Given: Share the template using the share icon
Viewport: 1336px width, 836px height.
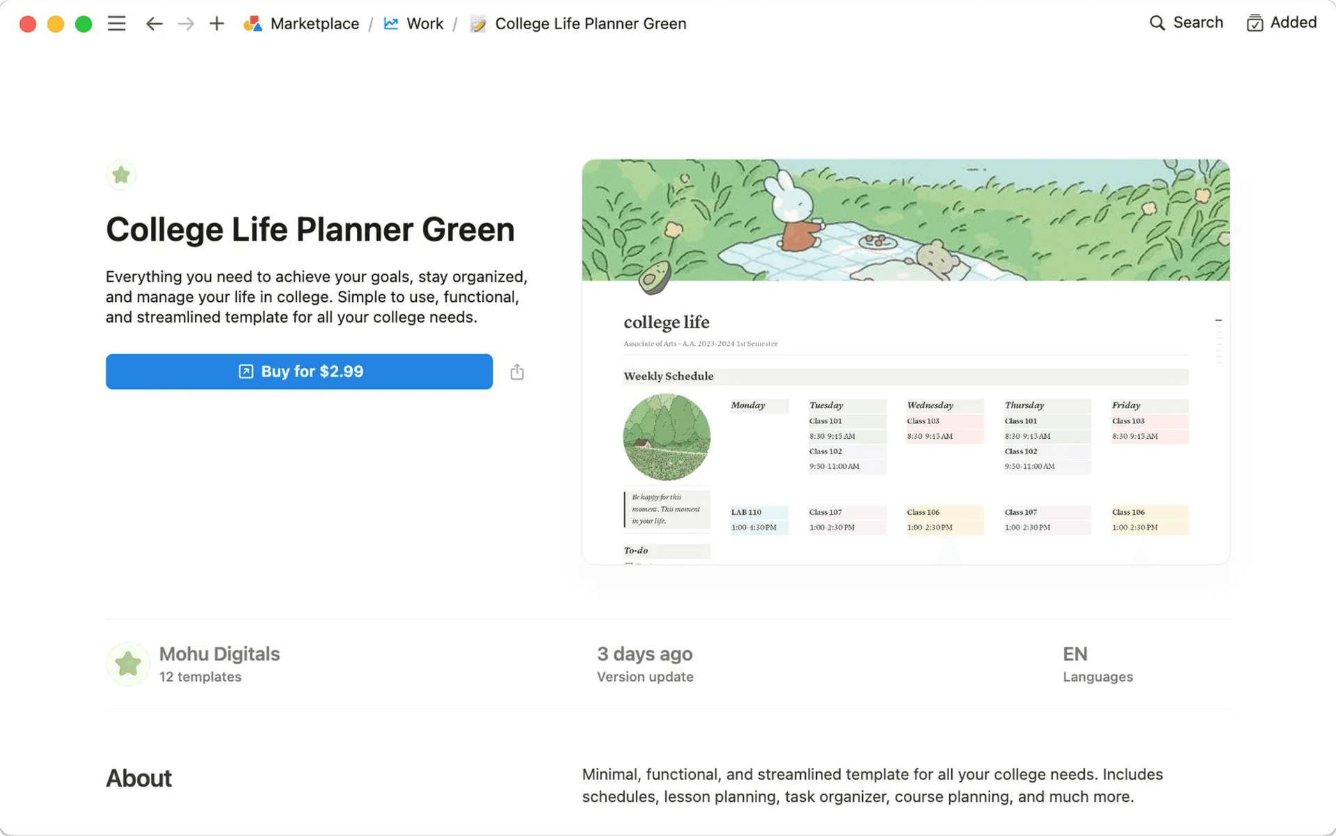Looking at the screenshot, I should [516, 371].
